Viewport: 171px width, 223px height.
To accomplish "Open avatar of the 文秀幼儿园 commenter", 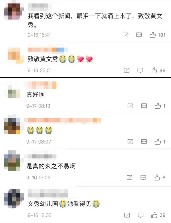I will tap(14, 199).
